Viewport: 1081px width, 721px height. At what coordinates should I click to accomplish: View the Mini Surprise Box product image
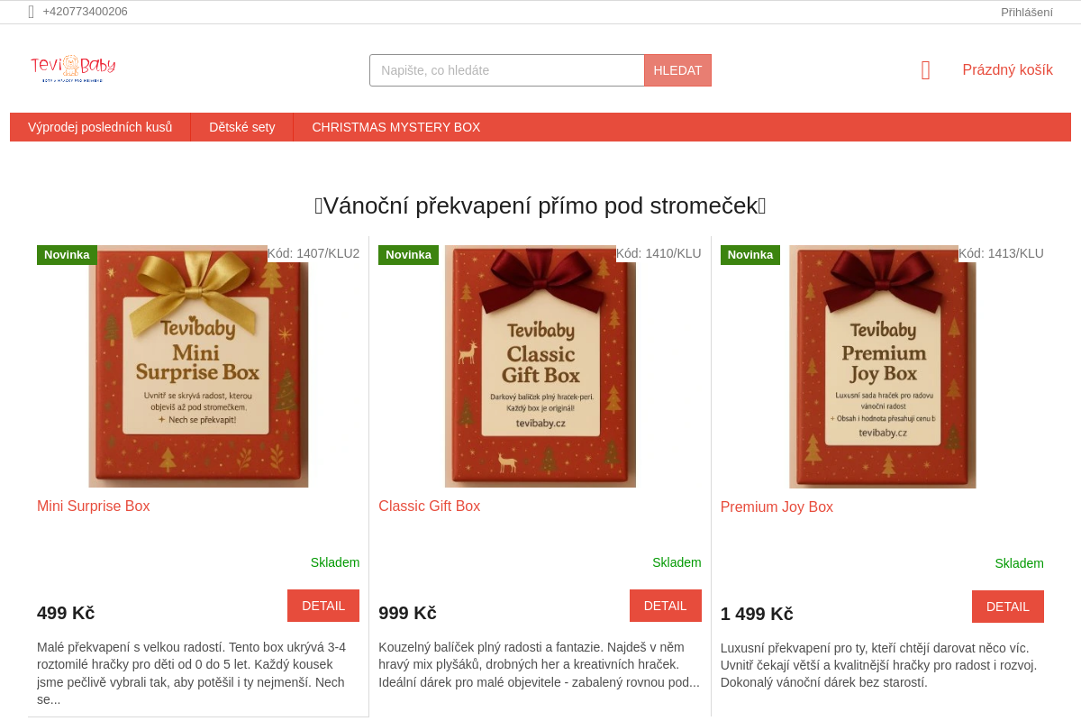(x=198, y=367)
